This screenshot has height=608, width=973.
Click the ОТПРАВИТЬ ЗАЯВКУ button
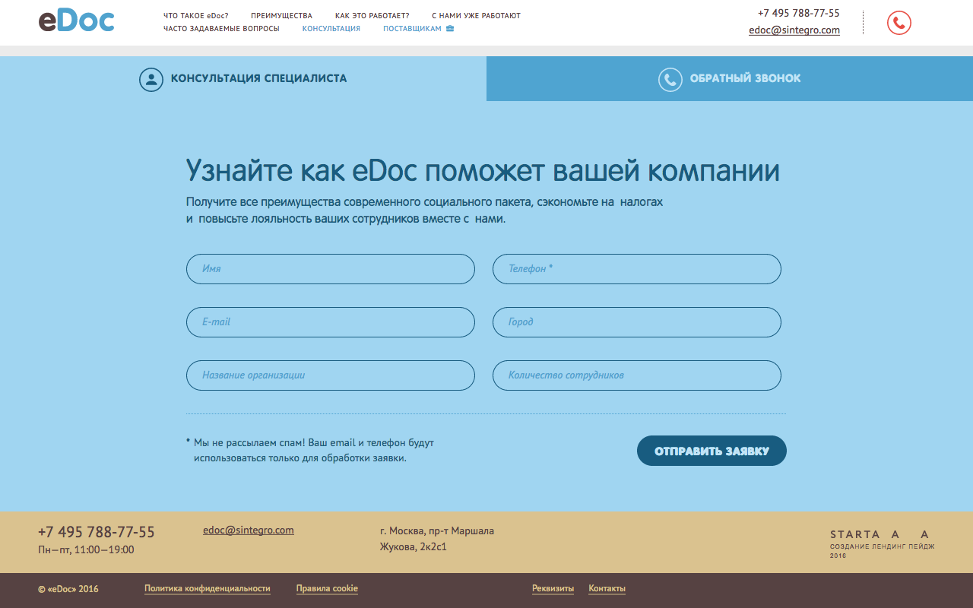pyautogui.click(x=712, y=451)
